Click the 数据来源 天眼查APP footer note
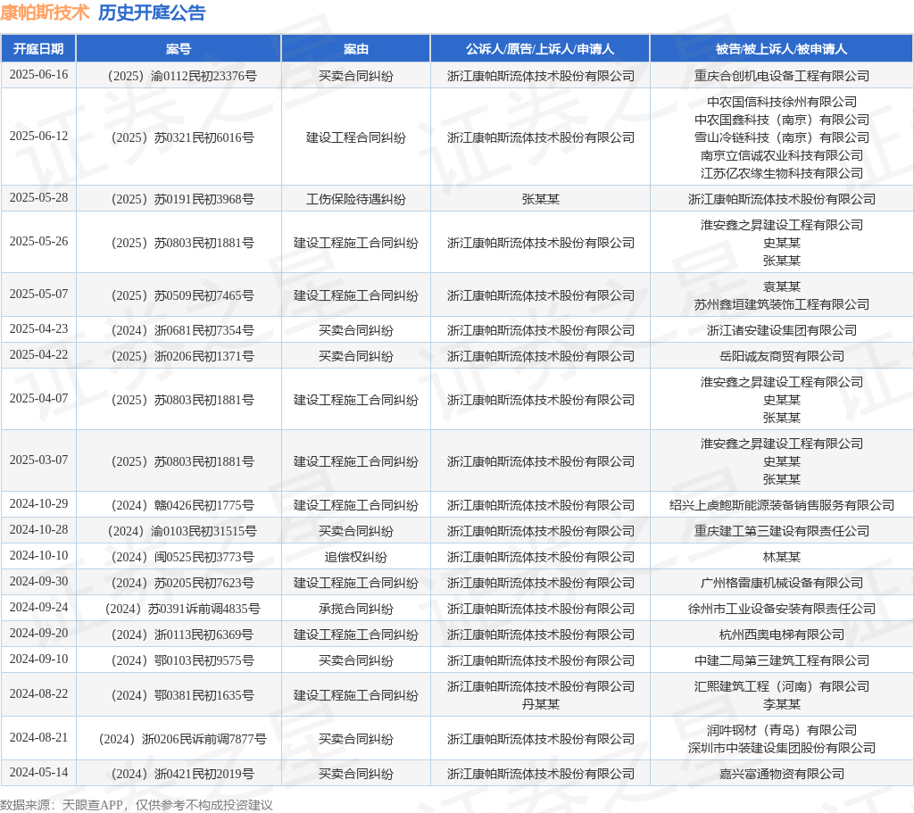Screen dimensions: 914x813 tap(137, 805)
